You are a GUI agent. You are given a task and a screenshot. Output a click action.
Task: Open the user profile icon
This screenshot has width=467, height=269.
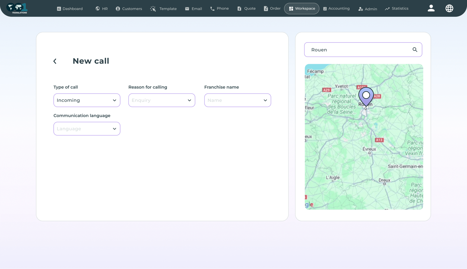pyautogui.click(x=431, y=8)
